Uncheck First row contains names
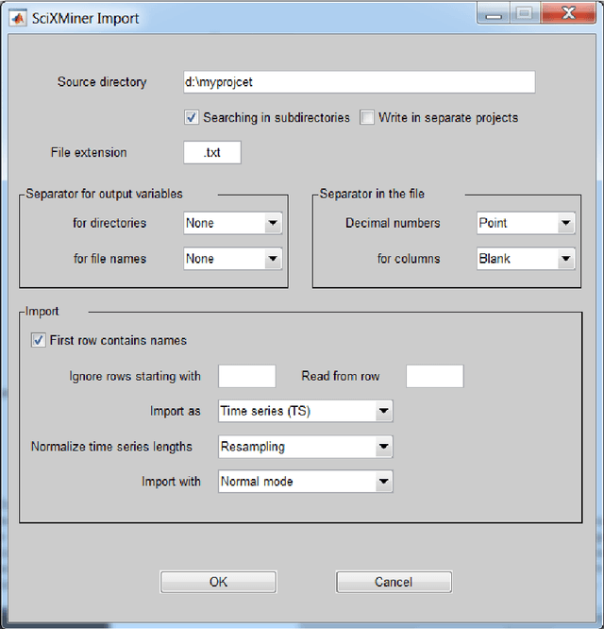The width and height of the screenshot is (604, 629). (39, 340)
